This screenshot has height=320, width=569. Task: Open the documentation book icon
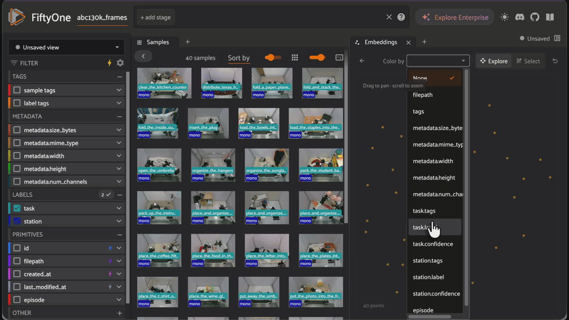550,17
